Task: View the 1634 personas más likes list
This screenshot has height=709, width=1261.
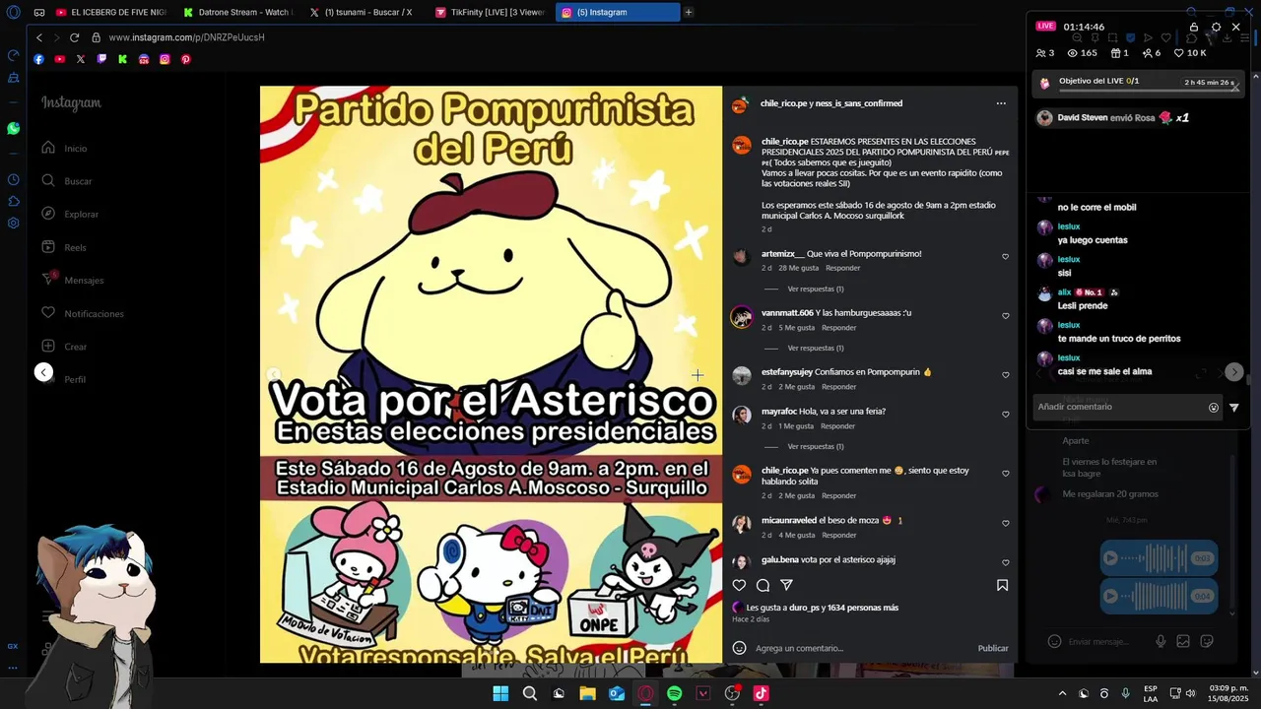Action: [863, 608]
